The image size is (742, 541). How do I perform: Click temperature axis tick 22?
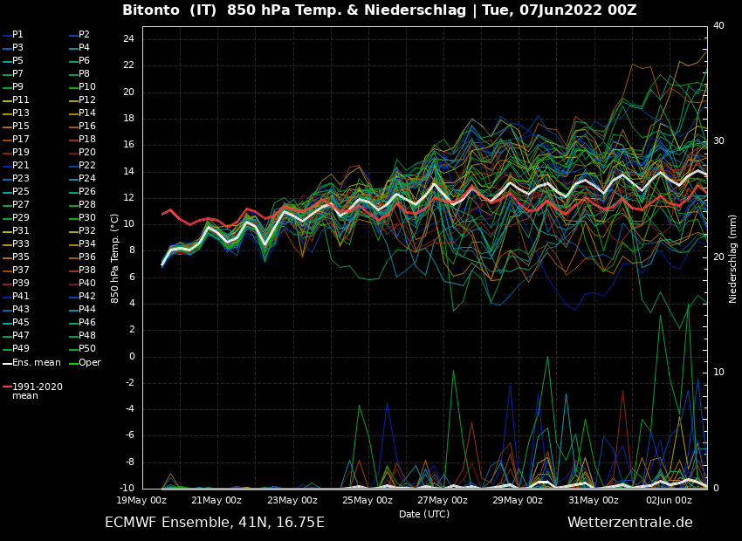coord(128,65)
